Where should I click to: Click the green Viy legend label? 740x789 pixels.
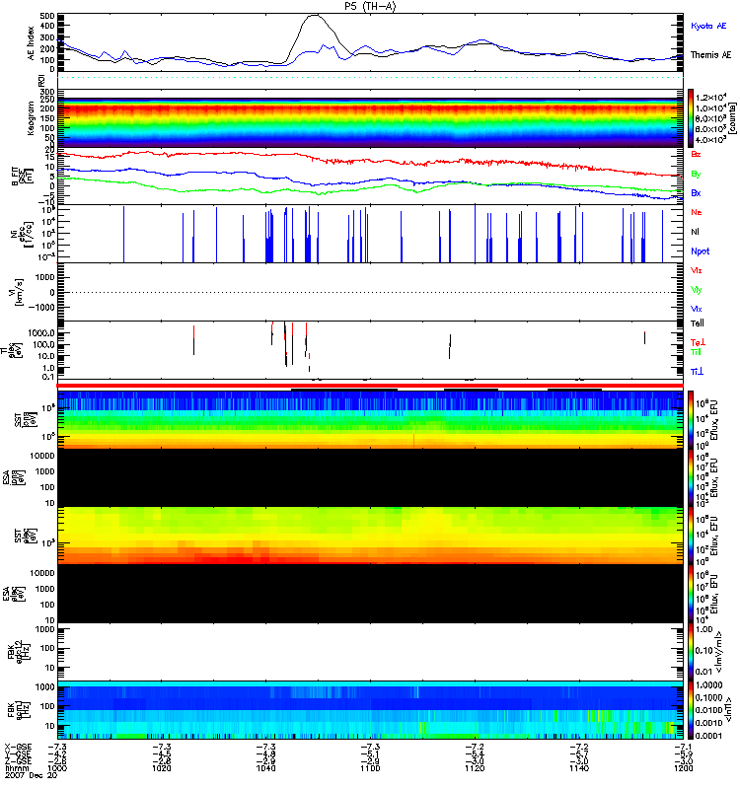click(x=697, y=290)
